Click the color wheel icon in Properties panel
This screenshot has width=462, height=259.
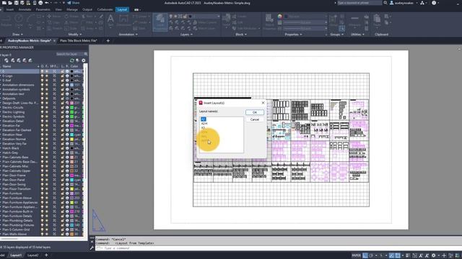pos(279,17)
